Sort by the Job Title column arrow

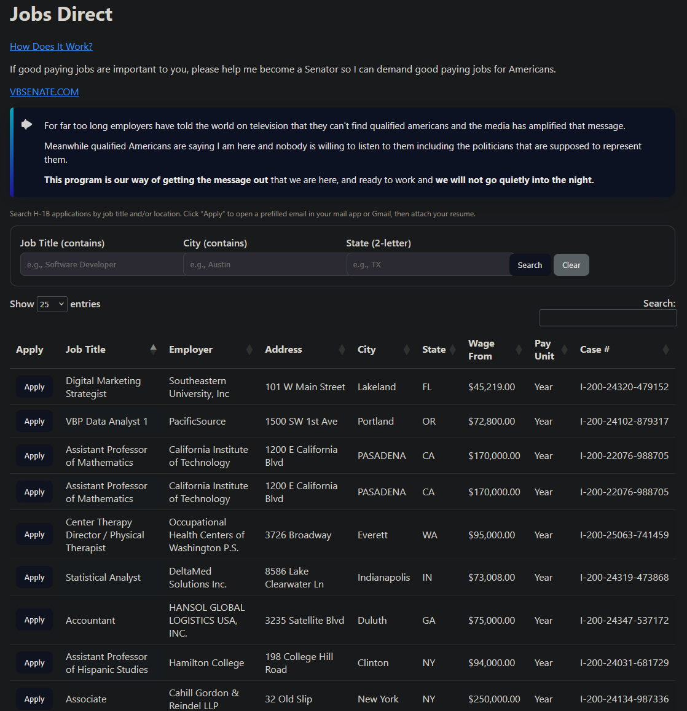153,349
